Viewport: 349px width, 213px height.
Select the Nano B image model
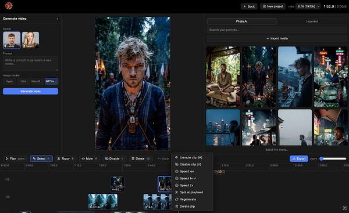click(x=37, y=81)
